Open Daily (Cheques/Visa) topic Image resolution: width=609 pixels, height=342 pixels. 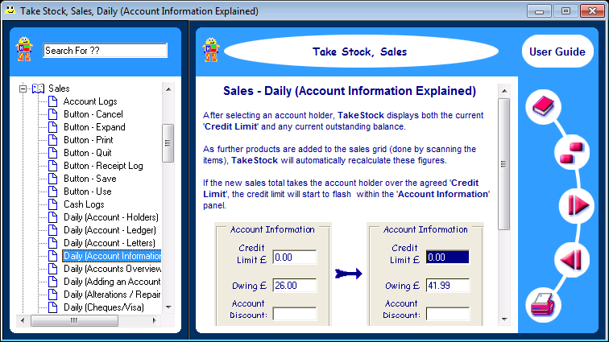tap(104, 307)
